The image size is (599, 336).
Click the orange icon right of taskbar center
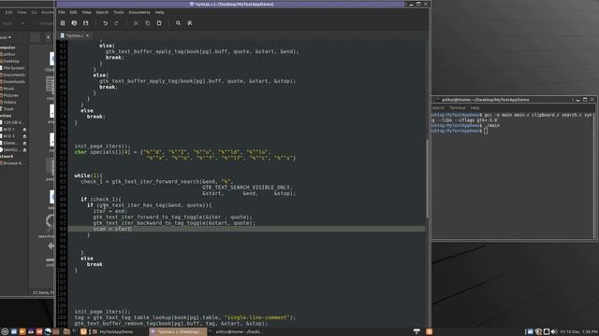pos(430,332)
